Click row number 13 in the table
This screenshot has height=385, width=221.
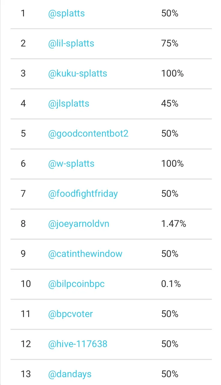26,374
